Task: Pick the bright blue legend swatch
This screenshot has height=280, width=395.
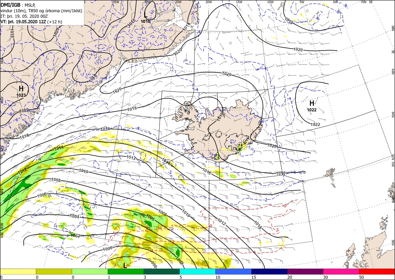Action: [x=233, y=271]
